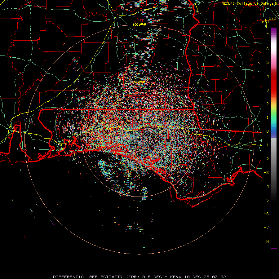Click the -7 value on the color scale
279x279 pixels.
tap(266, 228)
